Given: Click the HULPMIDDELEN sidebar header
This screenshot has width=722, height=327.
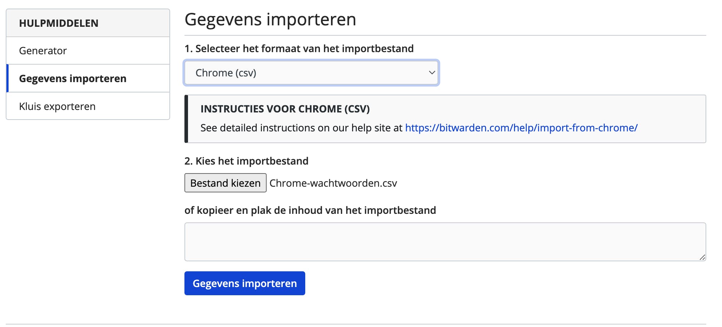Looking at the screenshot, I should 59,23.
